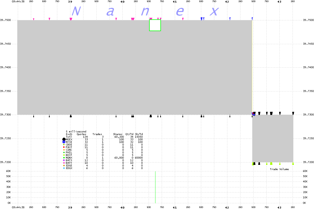The image size is (314, 209).
Task: Click the left volume axis 60K label
Action: (x=9, y=171)
